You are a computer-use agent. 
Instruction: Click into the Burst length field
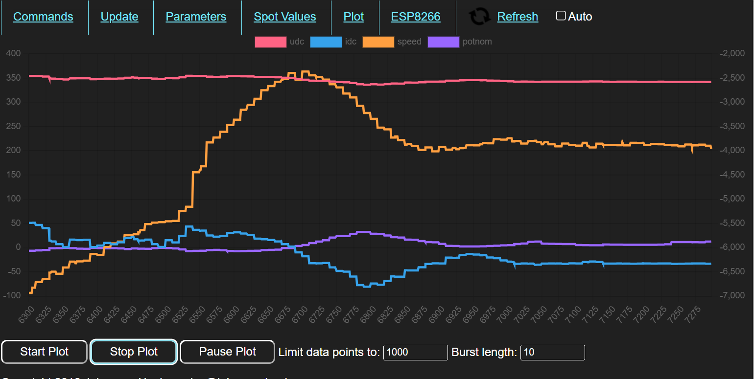[552, 352]
